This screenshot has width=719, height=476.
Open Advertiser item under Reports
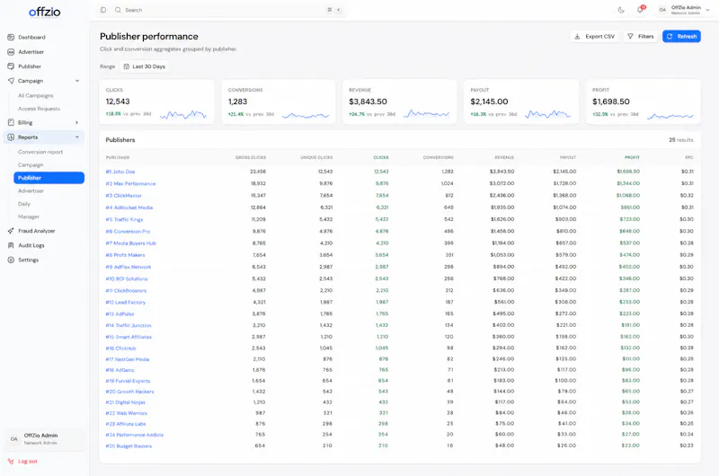coord(31,191)
